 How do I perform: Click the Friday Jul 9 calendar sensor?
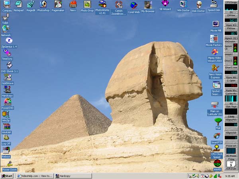[231, 164]
